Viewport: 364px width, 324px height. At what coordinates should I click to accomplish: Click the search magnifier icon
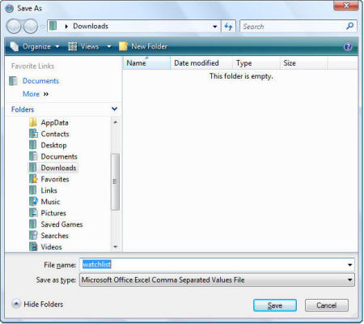coord(349,26)
